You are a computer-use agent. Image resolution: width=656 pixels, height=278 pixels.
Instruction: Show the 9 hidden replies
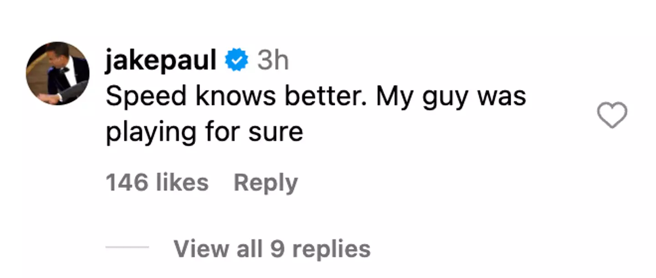[272, 248]
